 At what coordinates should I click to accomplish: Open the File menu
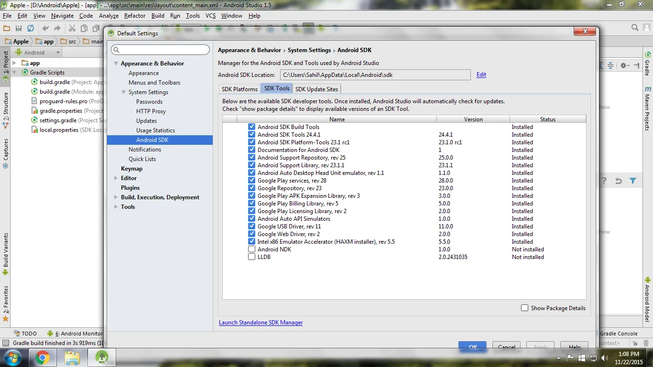(x=7, y=16)
